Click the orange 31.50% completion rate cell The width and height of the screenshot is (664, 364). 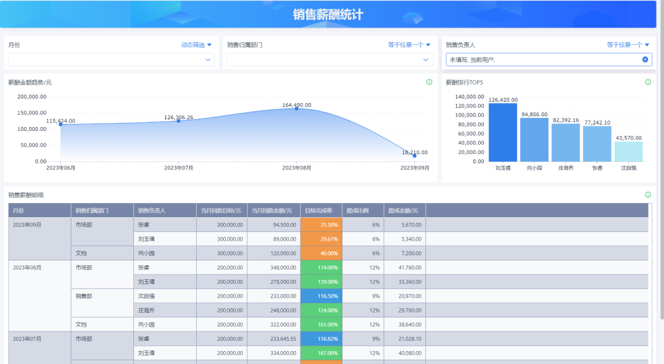(321, 225)
